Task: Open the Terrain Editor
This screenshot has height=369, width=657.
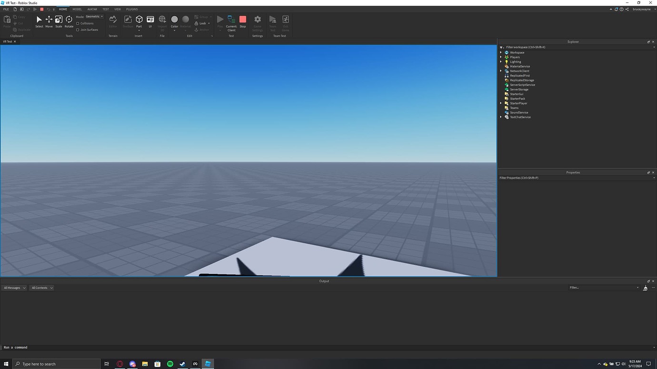Action: tap(113, 21)
